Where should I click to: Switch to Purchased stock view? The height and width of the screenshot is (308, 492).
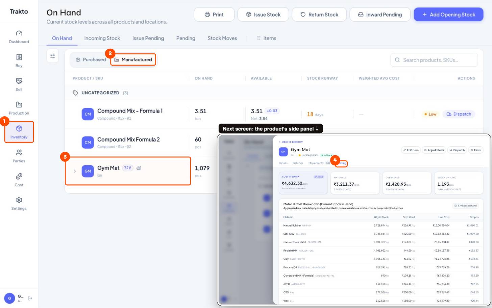[x=91, y=60]
